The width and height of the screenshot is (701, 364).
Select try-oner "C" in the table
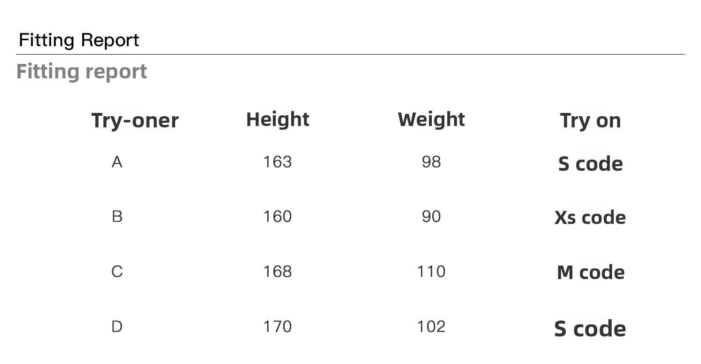point(117,272)
